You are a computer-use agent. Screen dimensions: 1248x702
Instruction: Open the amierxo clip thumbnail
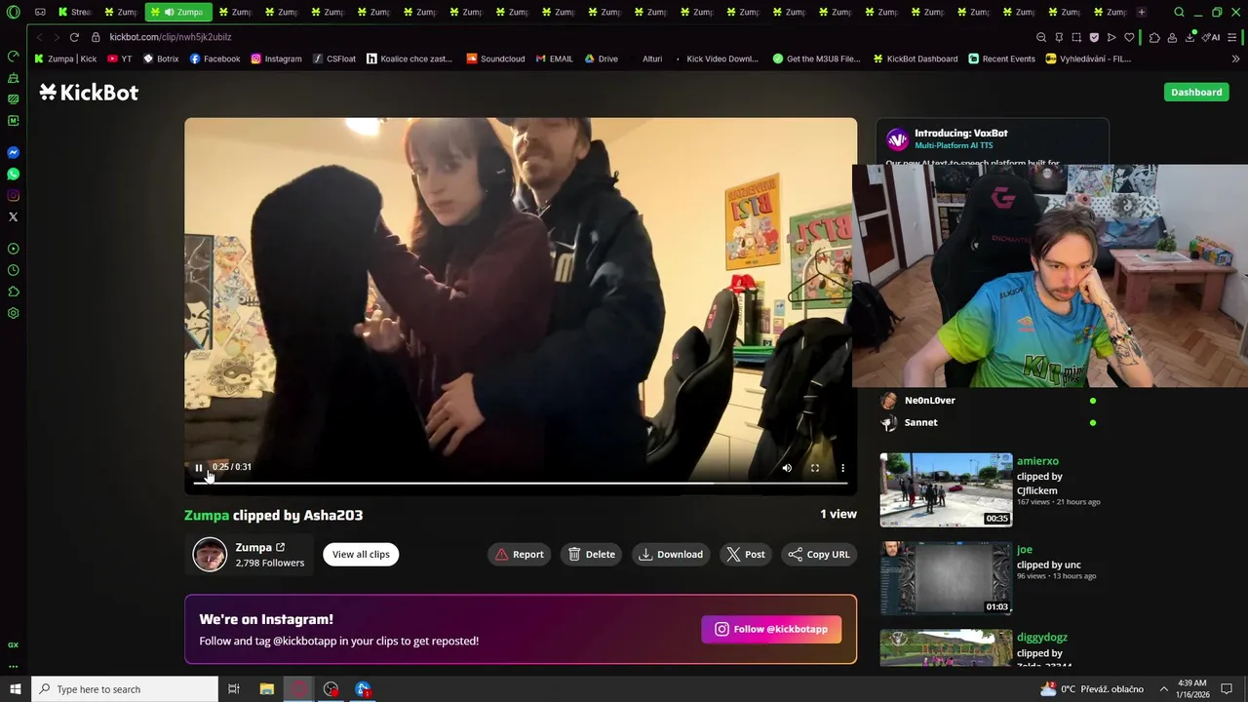946,489
